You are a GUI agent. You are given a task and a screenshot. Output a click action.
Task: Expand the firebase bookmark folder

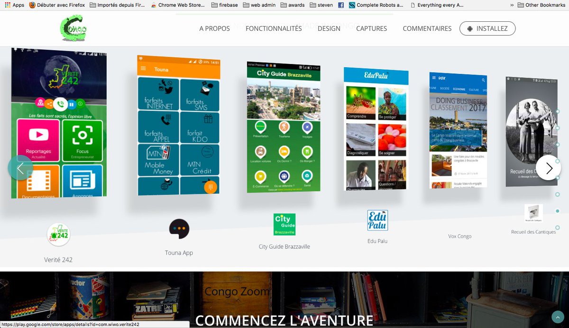tap(224, 5)
